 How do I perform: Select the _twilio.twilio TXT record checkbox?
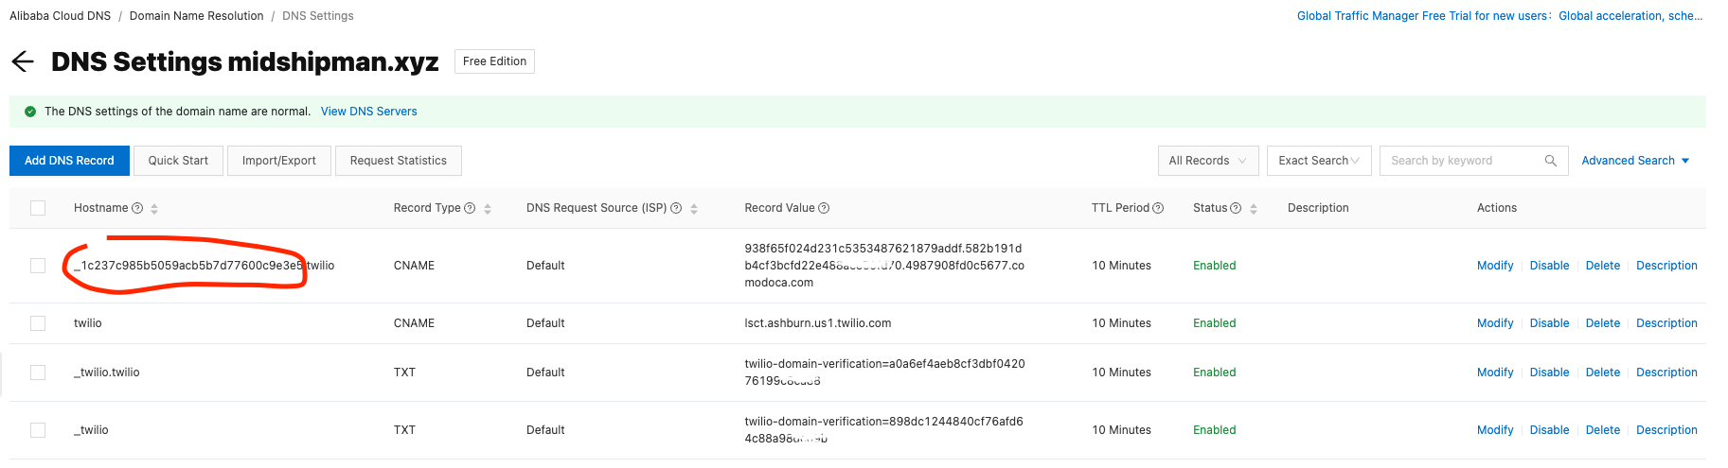click(x=38, y=373)
